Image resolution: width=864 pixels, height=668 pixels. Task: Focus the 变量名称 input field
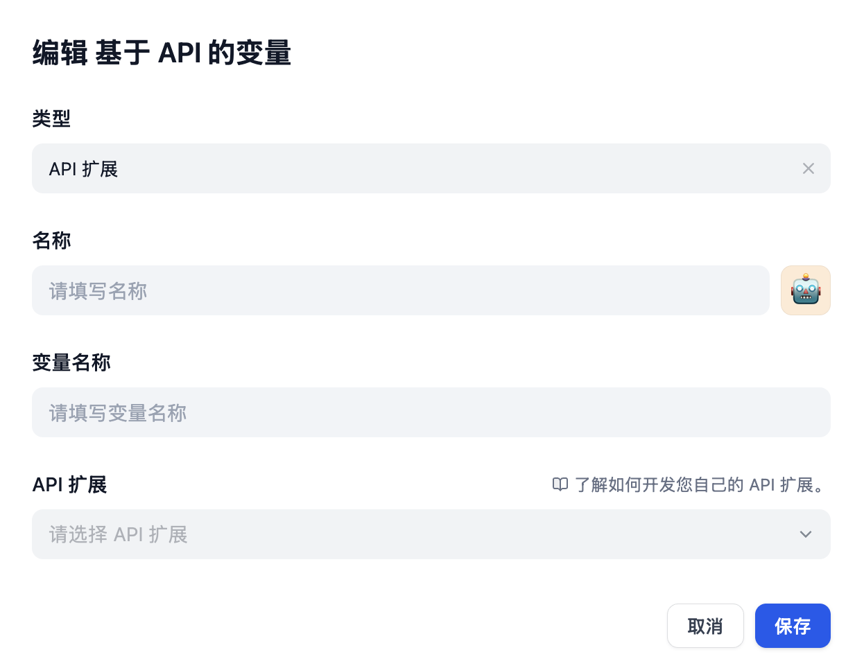point(431,412)
